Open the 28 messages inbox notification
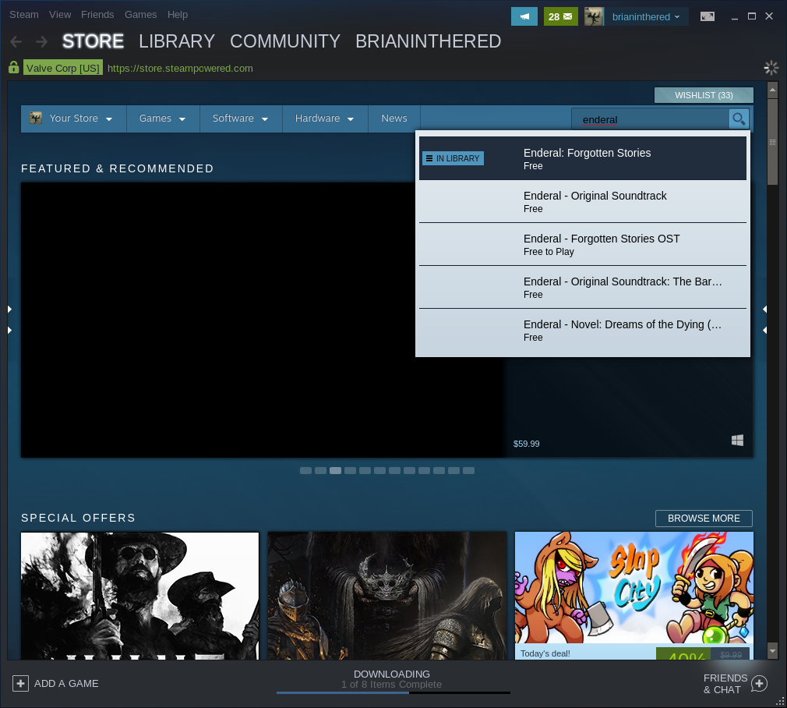 [560, 16]
